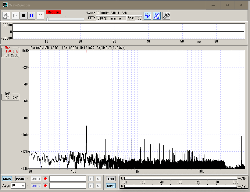
Task: Click the R channel level meter bar
Action: tap(181, 186)
